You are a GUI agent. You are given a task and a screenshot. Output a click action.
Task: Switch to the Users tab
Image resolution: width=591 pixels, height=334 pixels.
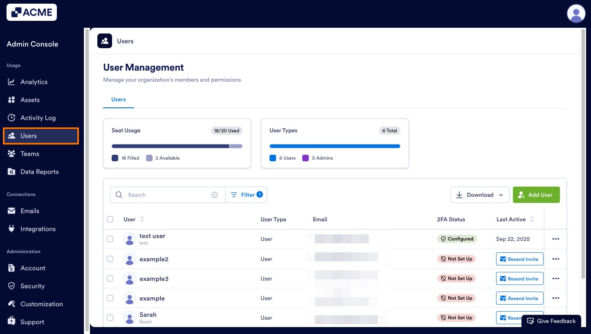119,100
